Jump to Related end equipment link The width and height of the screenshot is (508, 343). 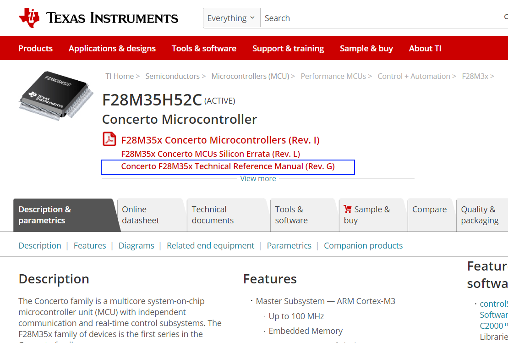tap(211, 246)
